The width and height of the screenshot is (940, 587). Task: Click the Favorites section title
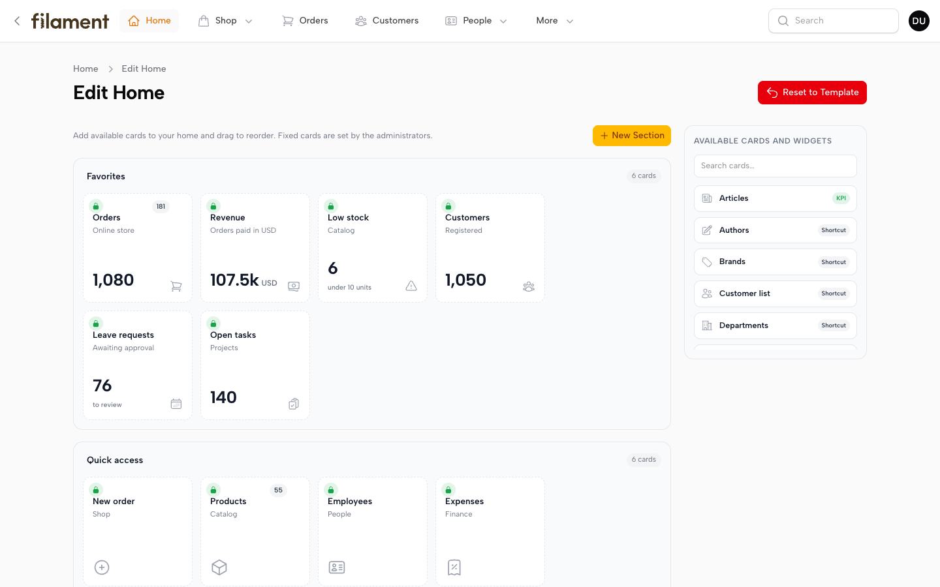(106, 176)
